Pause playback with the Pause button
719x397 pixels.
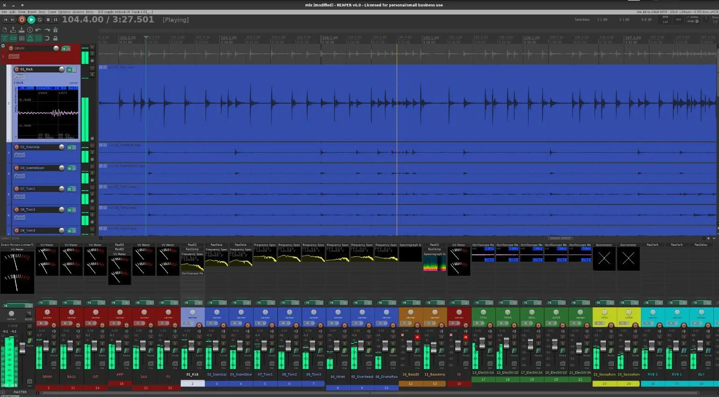(56, 20)
